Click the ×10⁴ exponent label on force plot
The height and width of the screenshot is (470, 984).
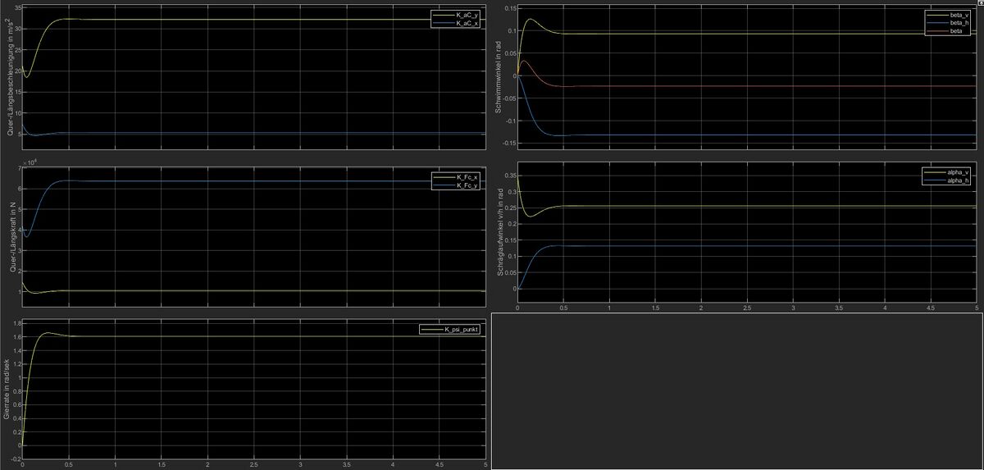pos(31,162)
